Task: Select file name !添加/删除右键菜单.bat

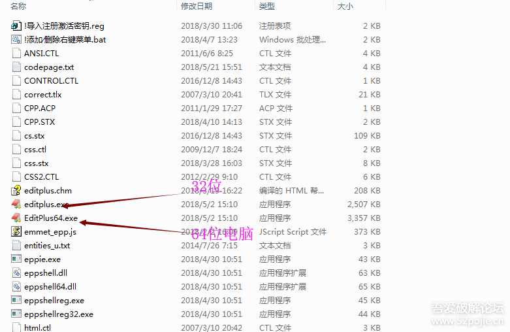Action: tap(65, 39)
